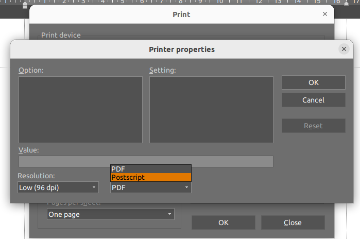Close the Print dialog window with X
The height and width of the screenshot is (239, 360).
(x=325, y=14)
